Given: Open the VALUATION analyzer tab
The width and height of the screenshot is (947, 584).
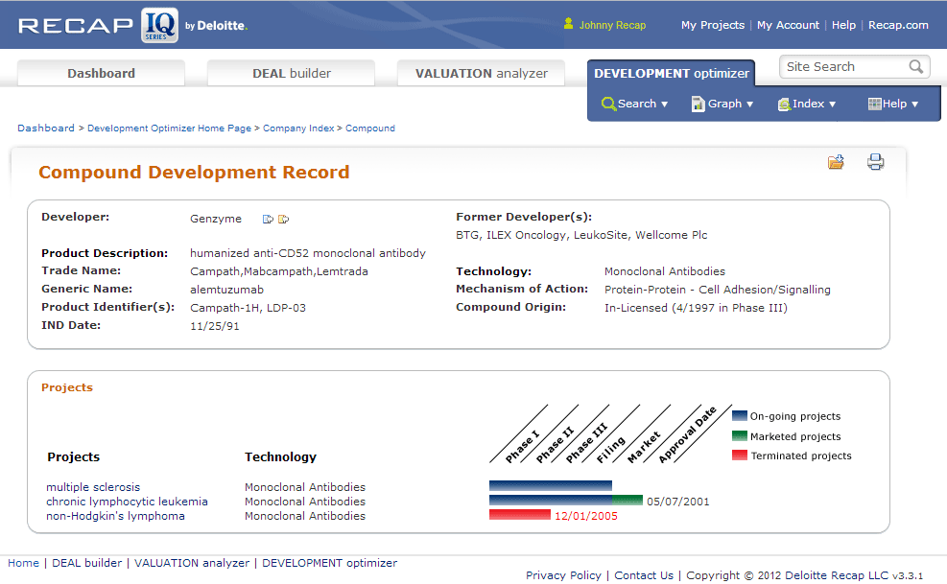Looking at the screenshot, I should [x=481, y=74].
